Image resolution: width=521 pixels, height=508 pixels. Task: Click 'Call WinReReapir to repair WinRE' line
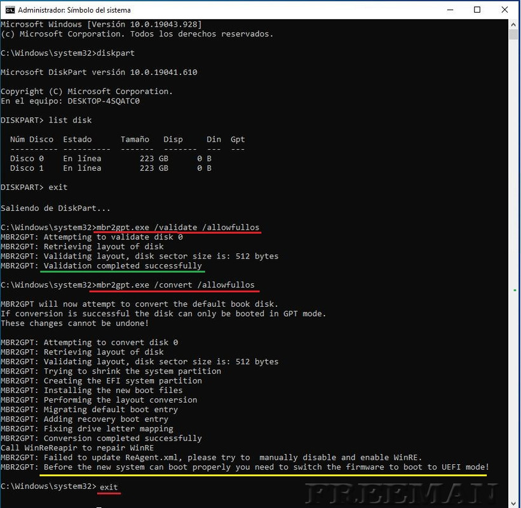(x=77, y=448)
